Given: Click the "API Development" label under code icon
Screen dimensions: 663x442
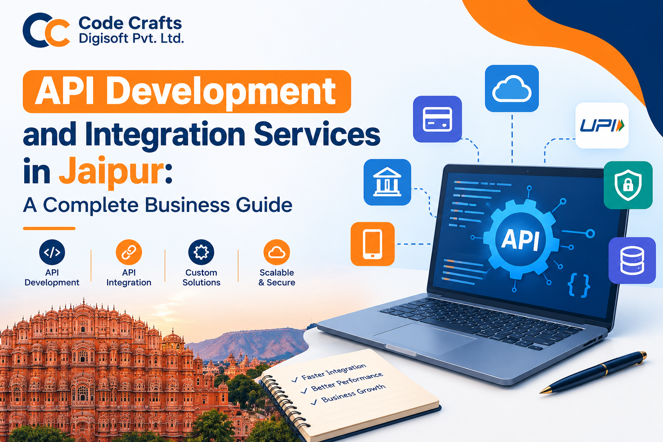Looking at the screenshot, I should tap(52, 278).
